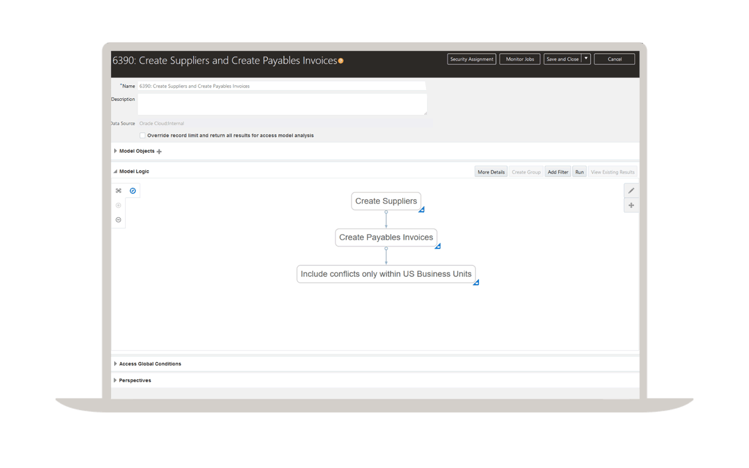
Task: Collapse the Model Logic section
Action: [x=115, y=172]
